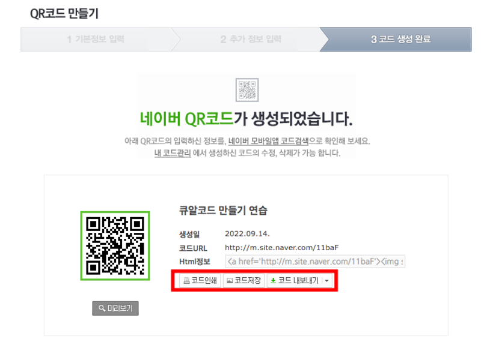
Task: Open the 내 코드관리 link
Action: (173, 153)
